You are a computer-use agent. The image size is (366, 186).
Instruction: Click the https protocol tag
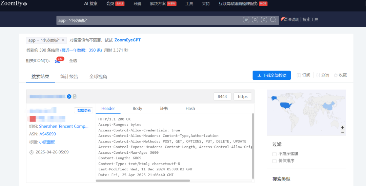coord(243,96)
